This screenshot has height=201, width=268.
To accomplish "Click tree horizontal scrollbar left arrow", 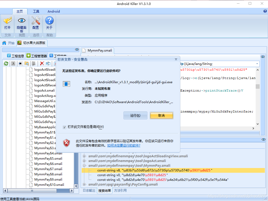I will click(5, 191).
